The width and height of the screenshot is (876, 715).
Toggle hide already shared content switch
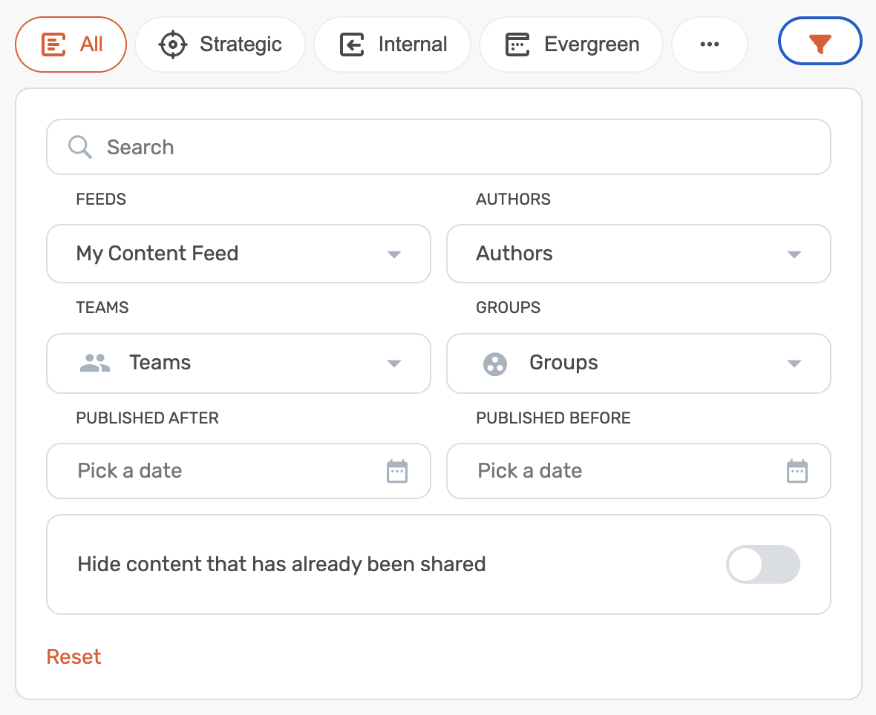[x=762, y=564]
